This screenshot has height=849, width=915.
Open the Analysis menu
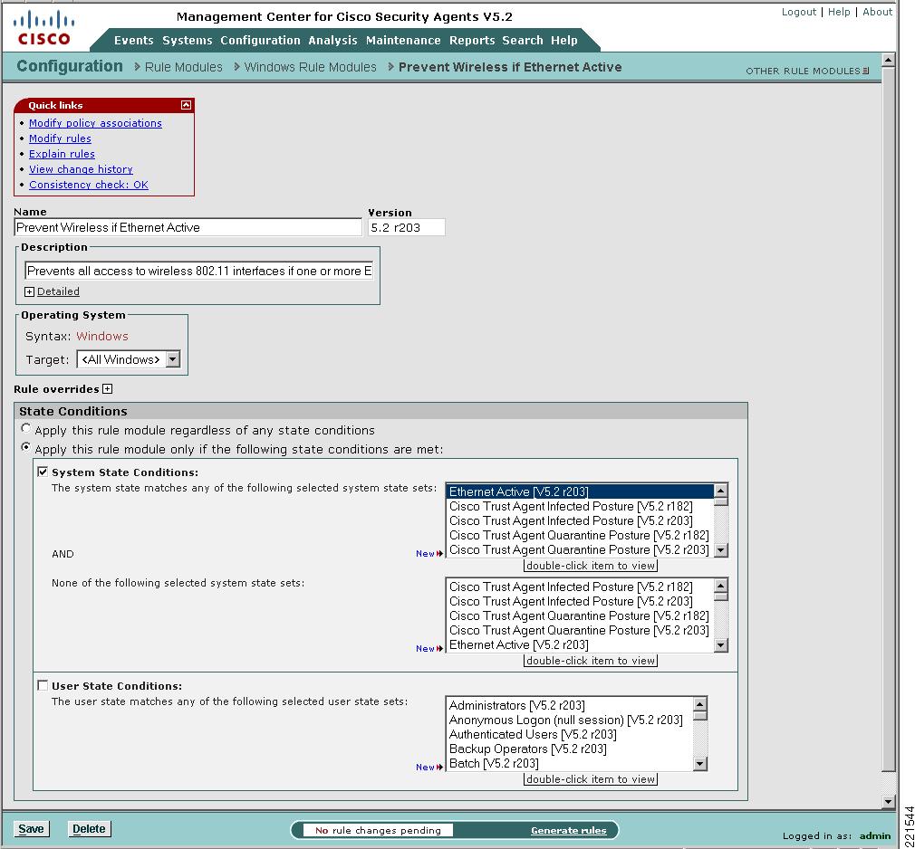pyautogui.click(x=332, y=40)
